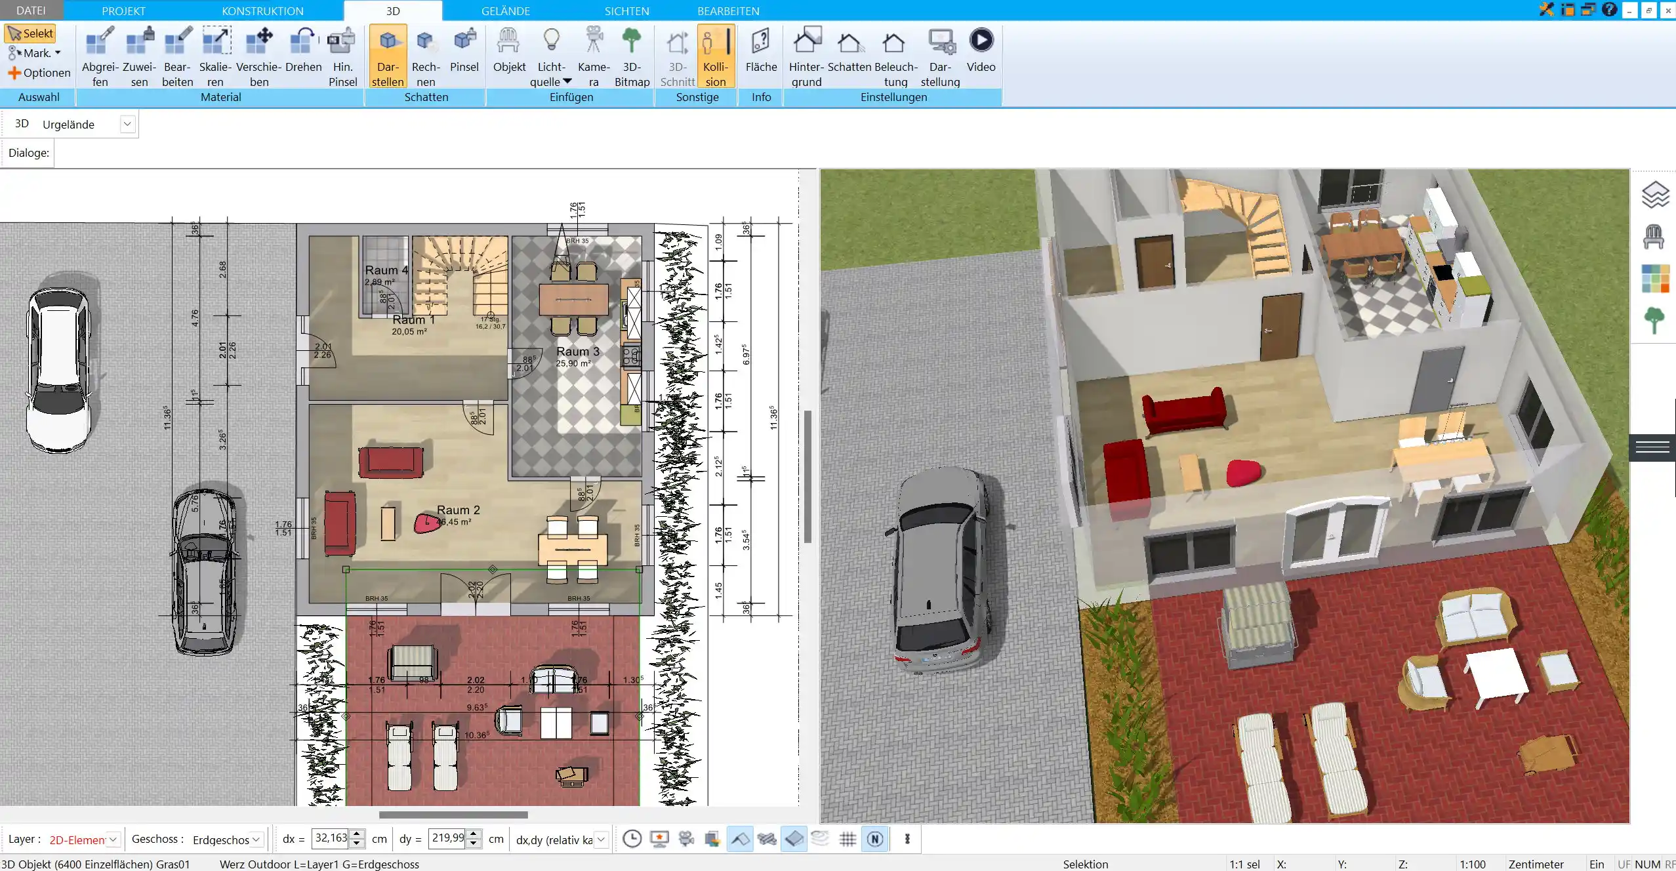Image resolution: width=1676 pixels, height=871 pixels.
Task: Expand the Urgelände dropdown
Action: (127, 124)
